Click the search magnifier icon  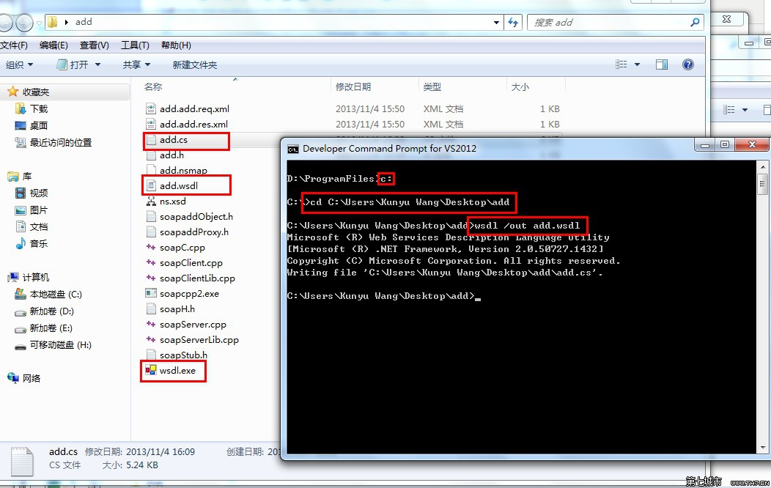pyautogui.click(x=695, y=22)
